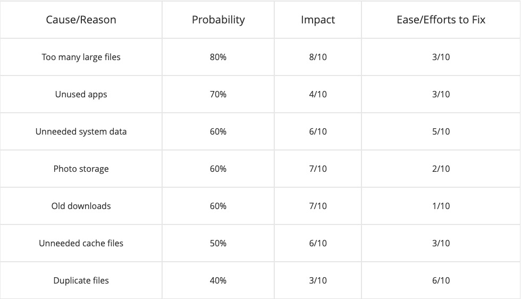Image resolution: width=521 pixels, height=299 pixels.
Task: Click the "Too many large files" cell
Action: (81, 57)
